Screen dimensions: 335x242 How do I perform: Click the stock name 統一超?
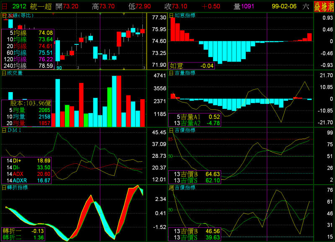(x=39, y=7)
